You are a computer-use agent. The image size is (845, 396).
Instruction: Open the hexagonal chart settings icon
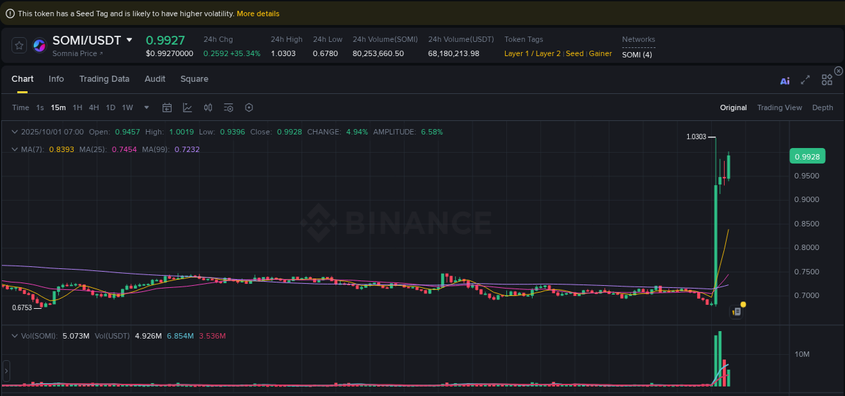pyautogui.click(x=249, y=107)
